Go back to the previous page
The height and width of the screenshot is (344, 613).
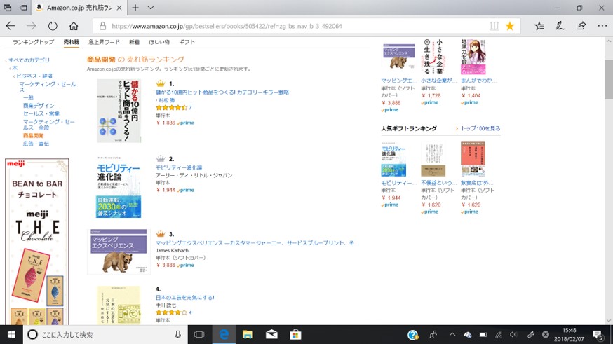tap(11, 26)
